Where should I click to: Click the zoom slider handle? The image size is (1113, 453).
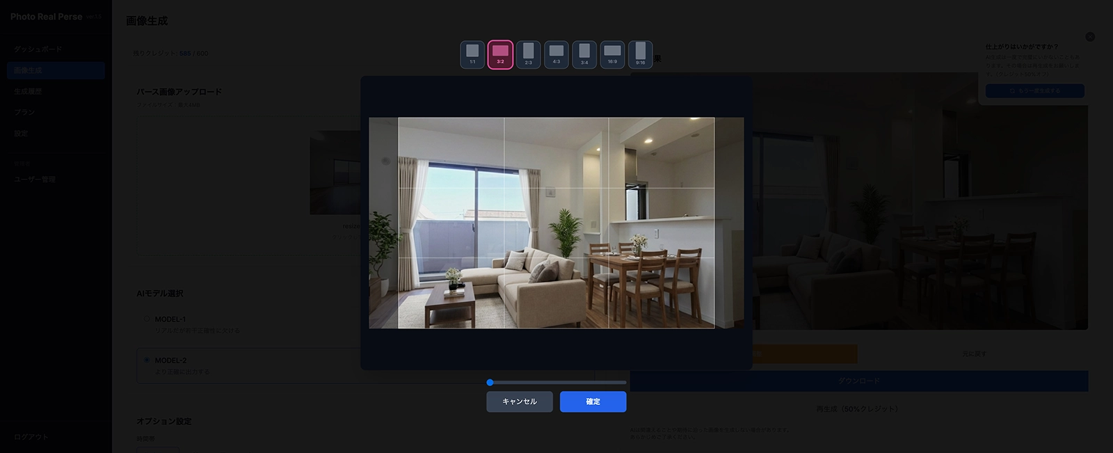(490, 383)
